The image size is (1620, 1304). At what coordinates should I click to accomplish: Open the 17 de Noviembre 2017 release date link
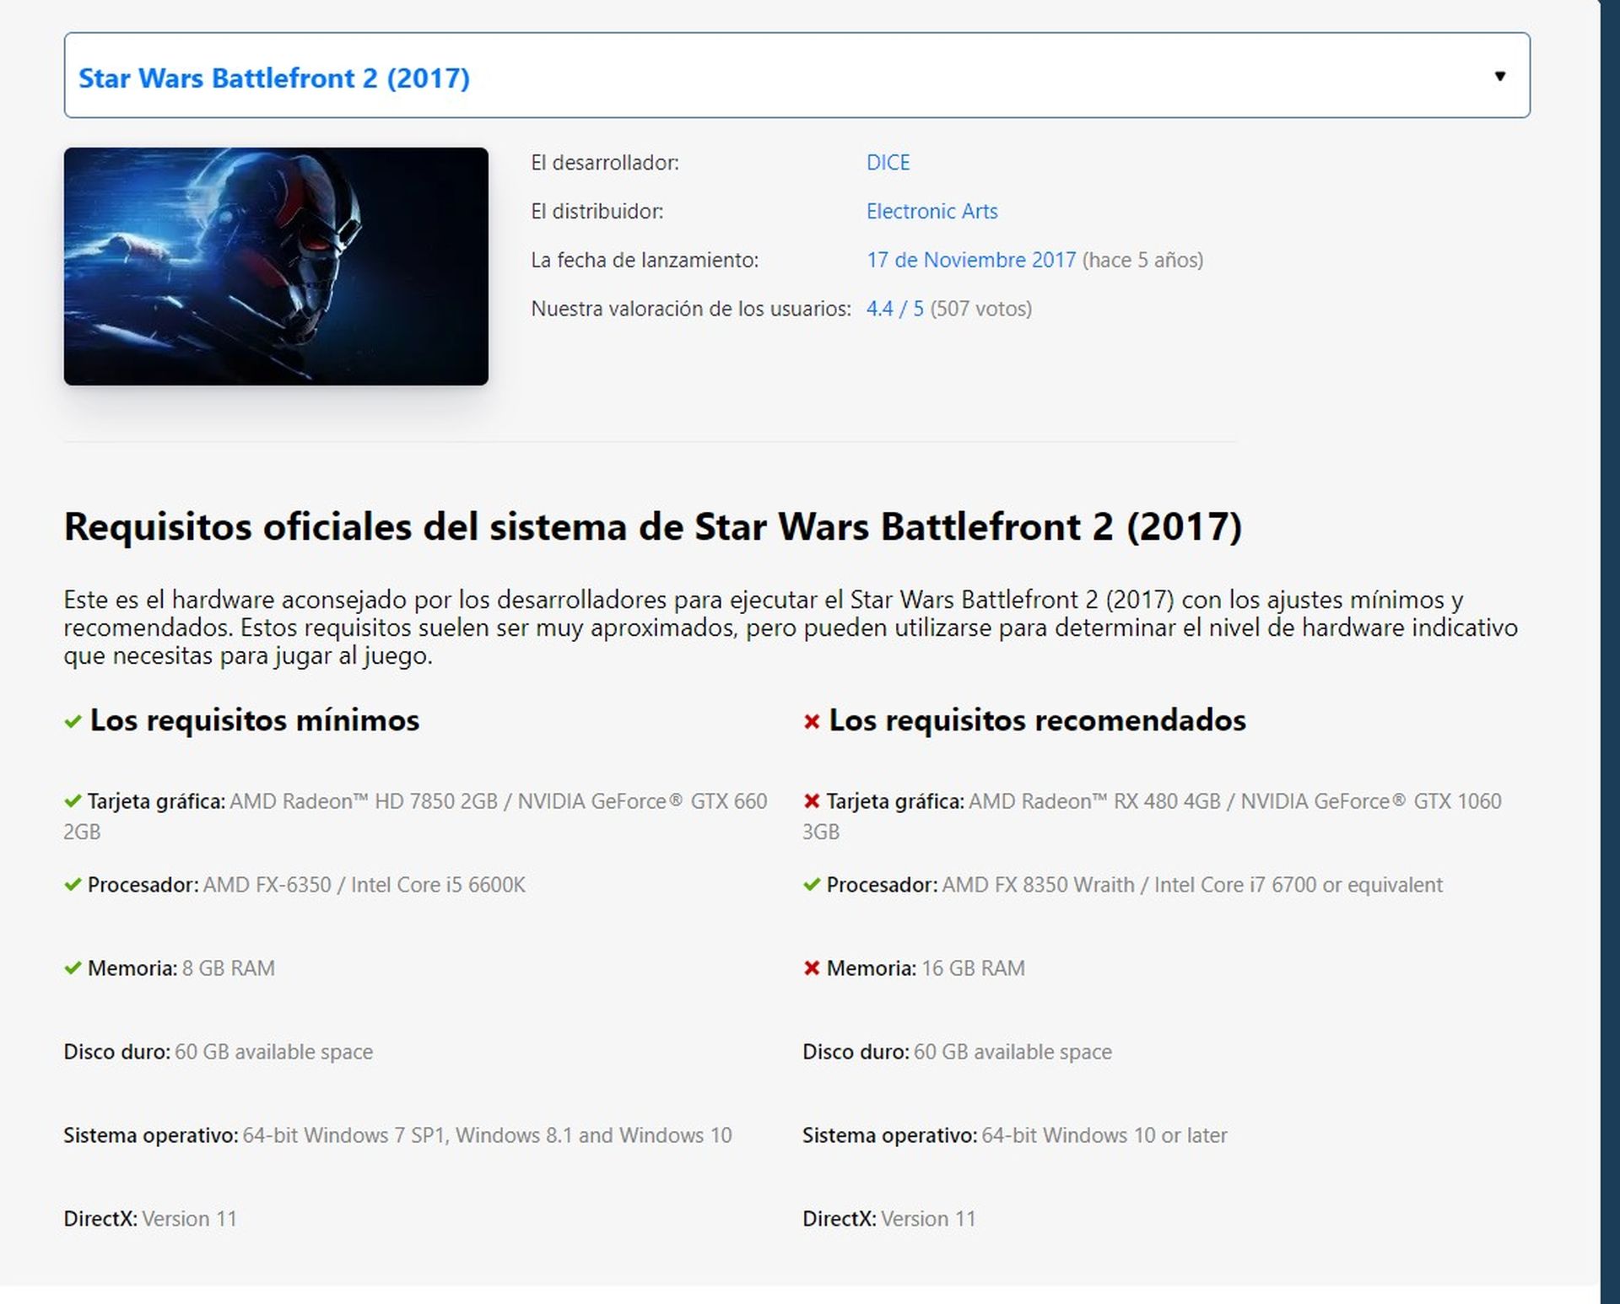pyautogui.click(x=970, y=261)
